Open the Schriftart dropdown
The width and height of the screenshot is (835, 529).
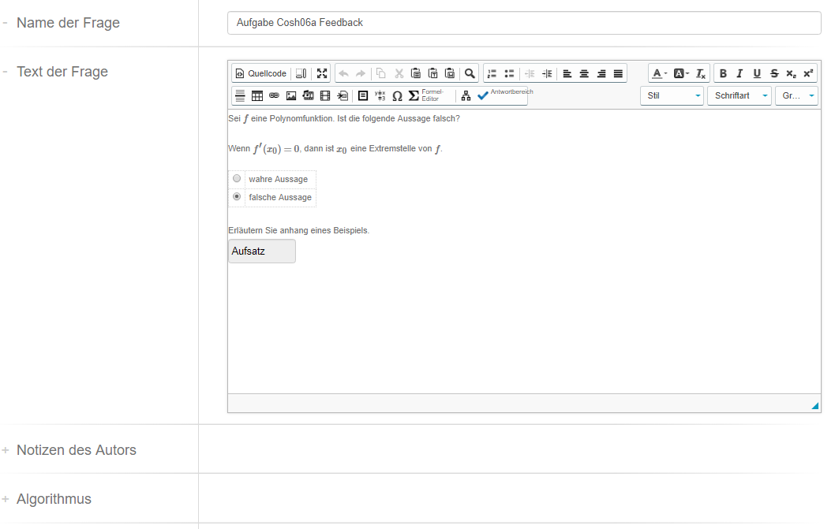pos(739,96)
